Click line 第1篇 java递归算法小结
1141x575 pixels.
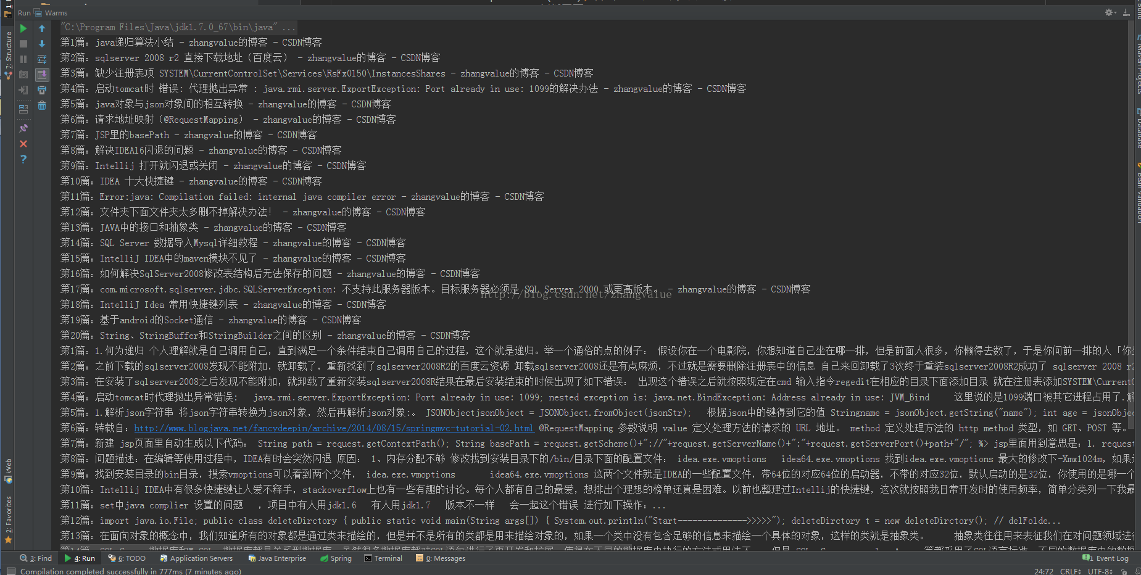(x=191, y=42)
